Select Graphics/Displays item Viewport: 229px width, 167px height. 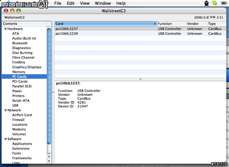27,67
